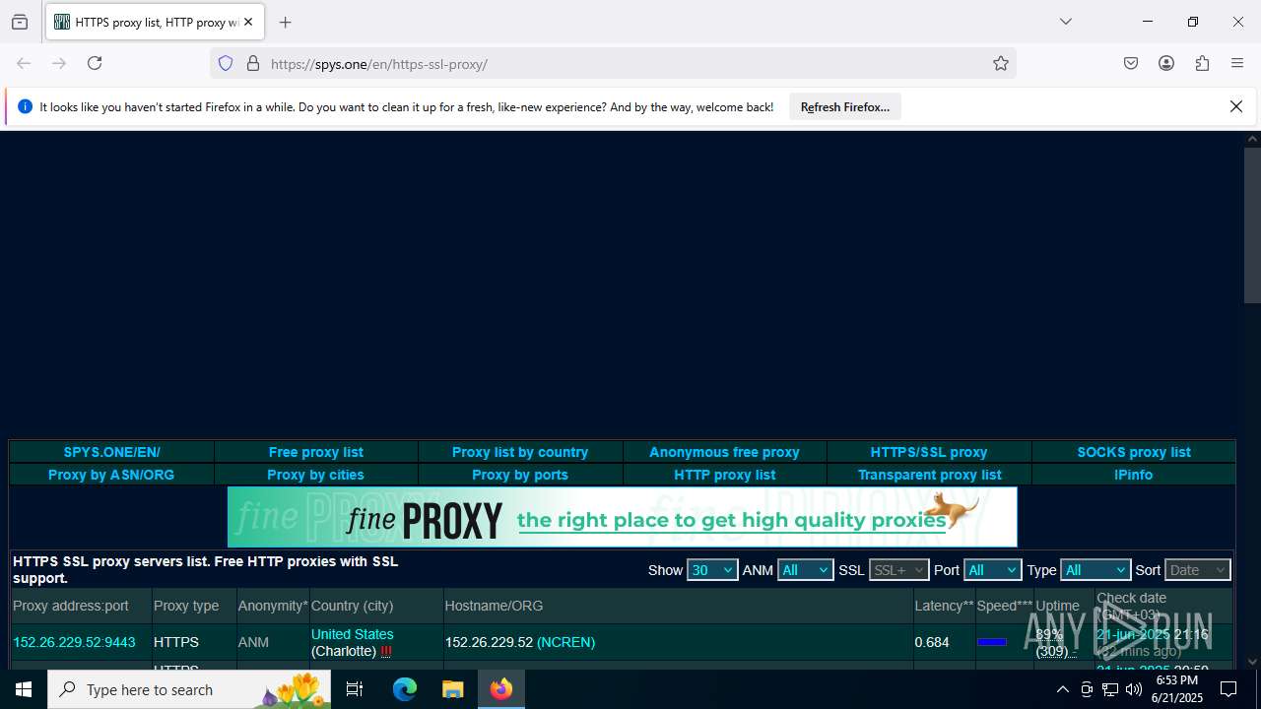Open HTTP proxy list link
This screenshot has height=709, width=1261.
click(x=724, y=475)
